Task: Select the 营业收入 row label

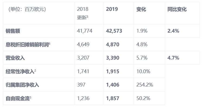Action: point(15,58)
